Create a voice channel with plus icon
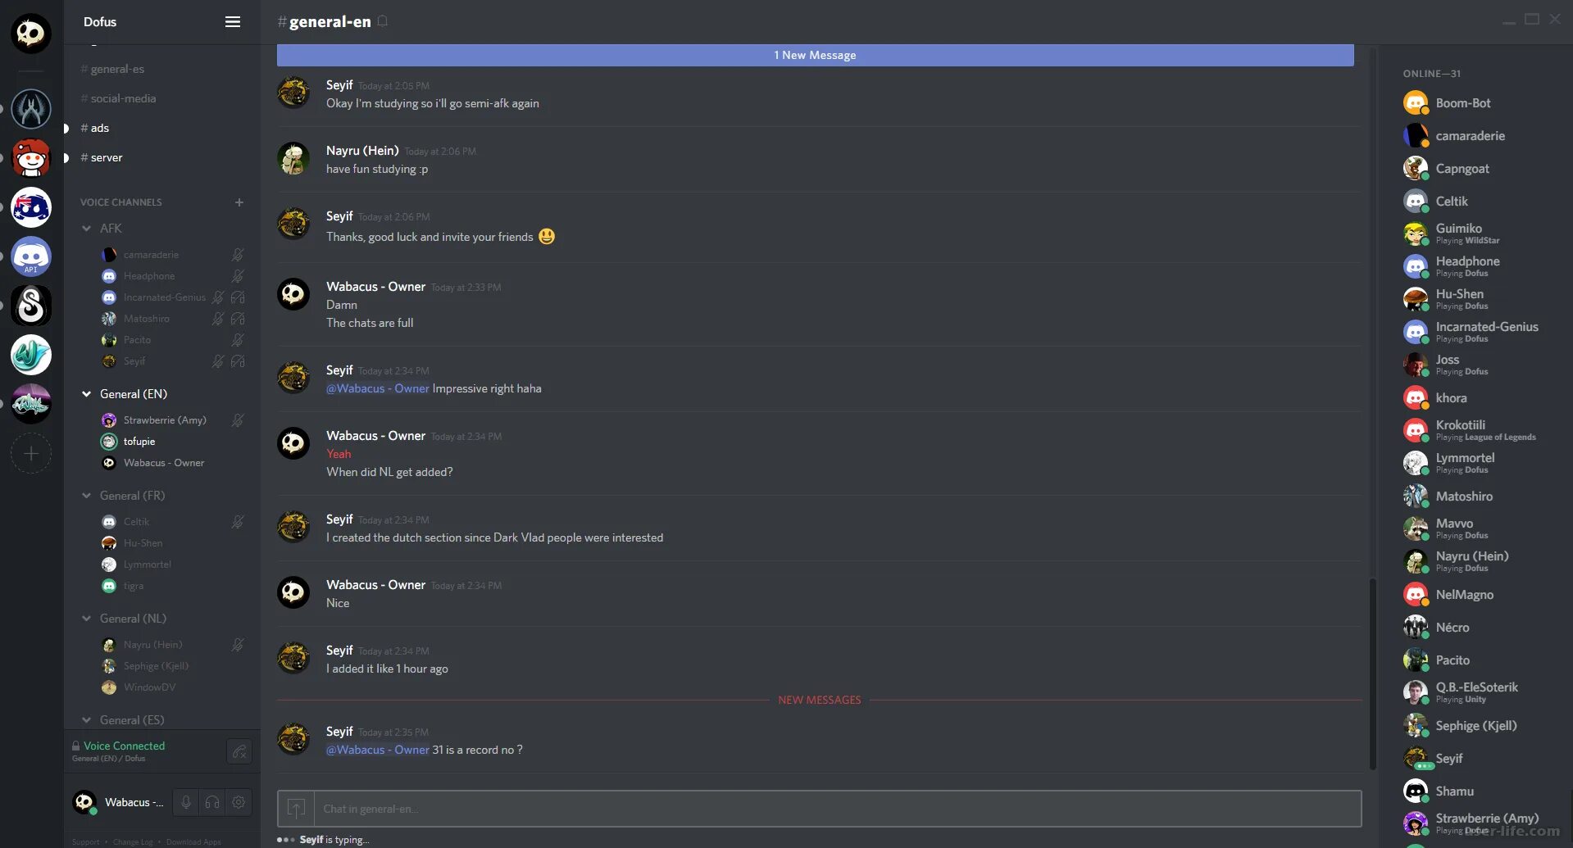Image resolution: width=1573 pixels, height=848 pixels. (x=239, y=202)
